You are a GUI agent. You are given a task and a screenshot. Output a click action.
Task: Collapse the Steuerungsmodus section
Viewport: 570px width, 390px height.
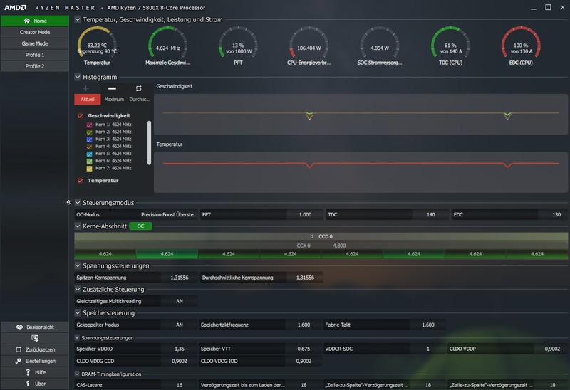78,202
